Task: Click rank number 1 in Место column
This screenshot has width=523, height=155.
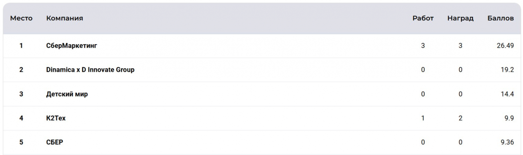Action: [21, 46]
